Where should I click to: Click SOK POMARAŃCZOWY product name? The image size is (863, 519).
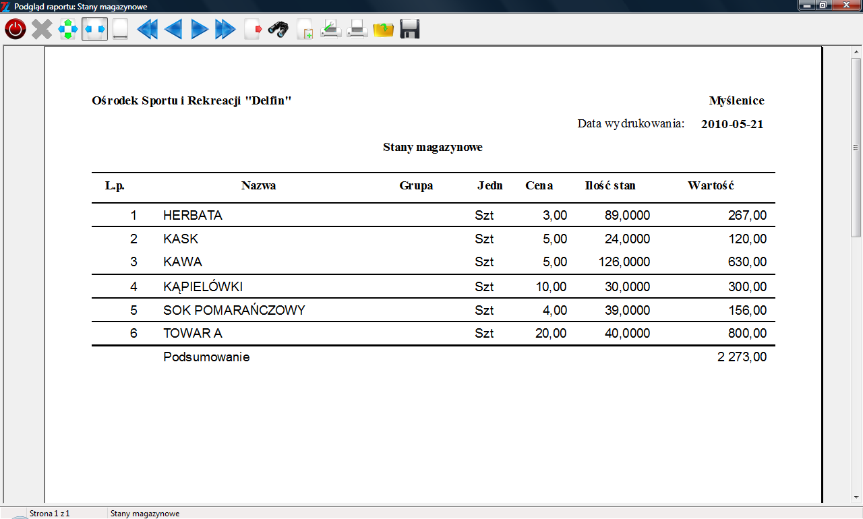235,311
